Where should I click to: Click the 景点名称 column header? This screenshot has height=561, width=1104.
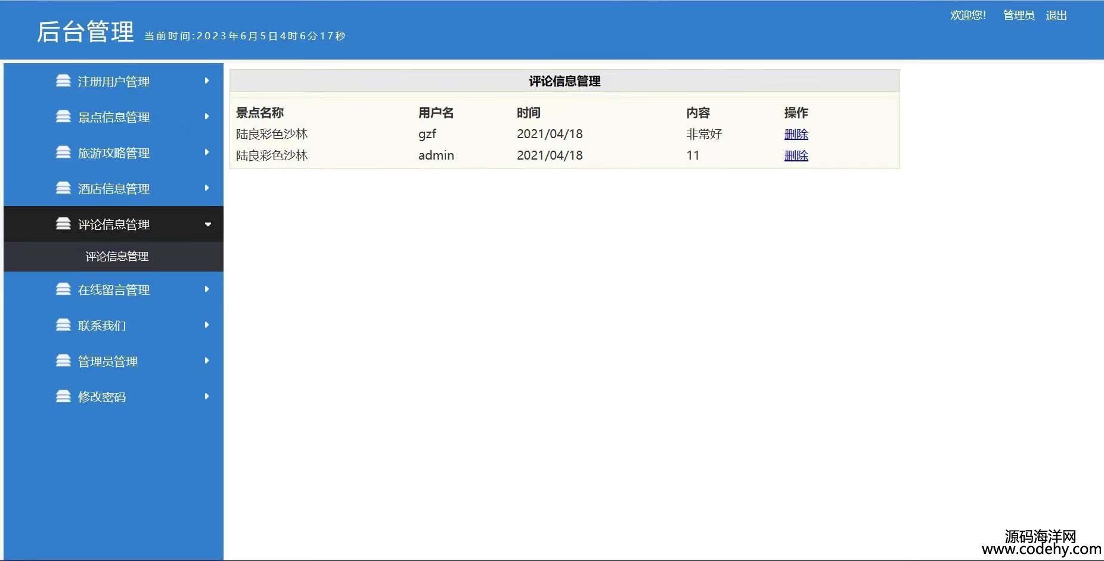point(260,113)
